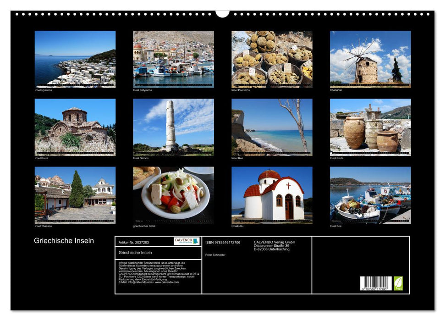Toggle the griechischer Salat caption label
445x321 pixels.
[x=144, y=225]
